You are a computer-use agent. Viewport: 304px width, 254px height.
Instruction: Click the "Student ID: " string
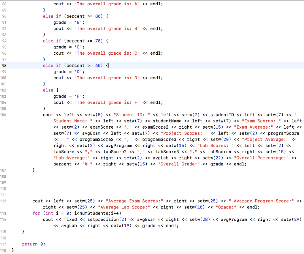click(x=132, y=115)
